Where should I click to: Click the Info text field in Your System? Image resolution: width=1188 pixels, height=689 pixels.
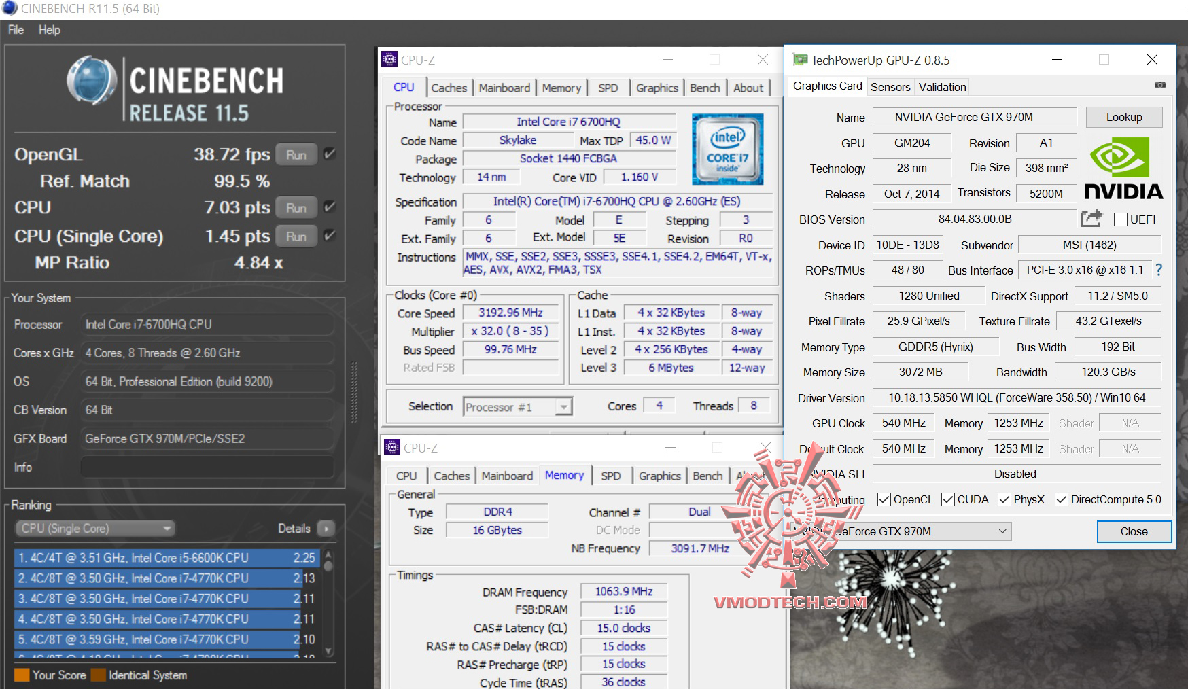pos(207,467)
